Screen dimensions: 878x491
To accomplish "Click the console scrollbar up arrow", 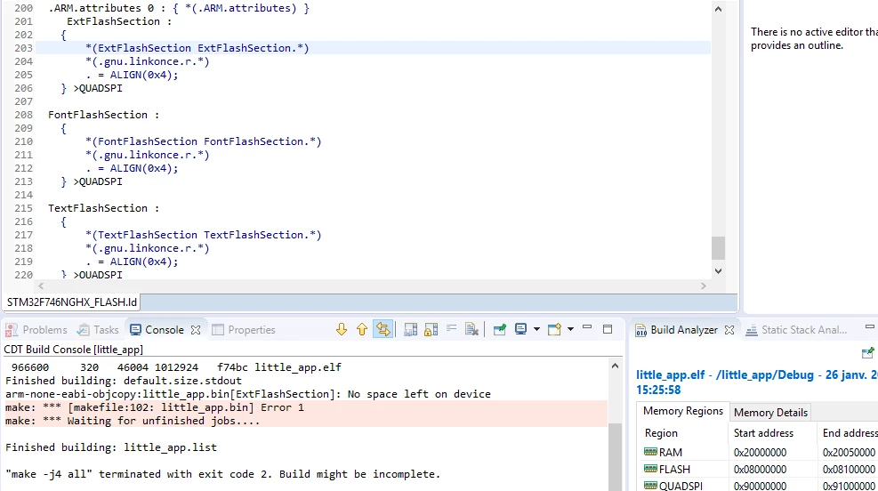I will 615,366.
